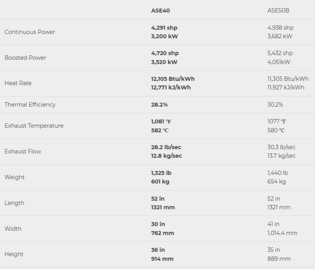Select the Boosted Power row label
315x269 pixels.
pyautogui.click(x=25, y=58)
